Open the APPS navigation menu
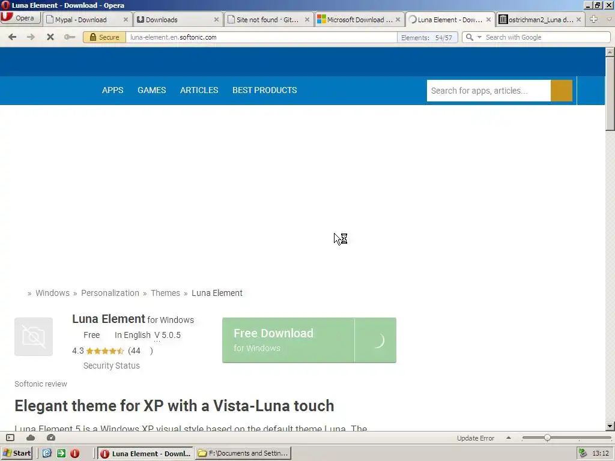Screen dimensions: 615x461 pyautogui.click(x=112, y=90)
